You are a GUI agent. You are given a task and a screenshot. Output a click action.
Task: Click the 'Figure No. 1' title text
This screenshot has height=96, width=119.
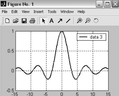click(x=21, y=4)
